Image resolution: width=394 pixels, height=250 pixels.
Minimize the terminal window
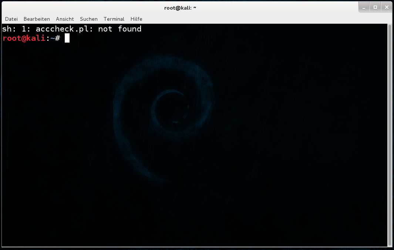(x=364, y=7)
